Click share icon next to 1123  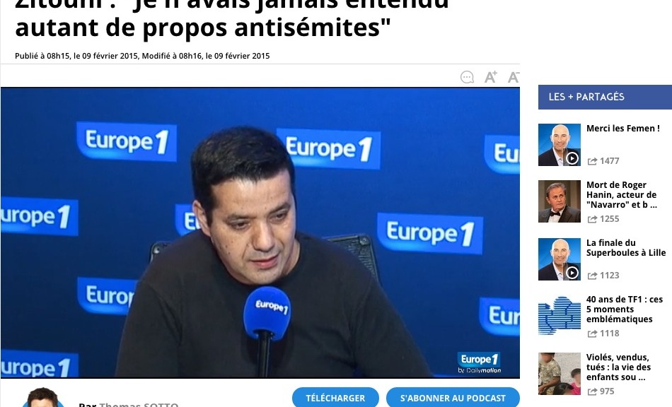[592, 276]
